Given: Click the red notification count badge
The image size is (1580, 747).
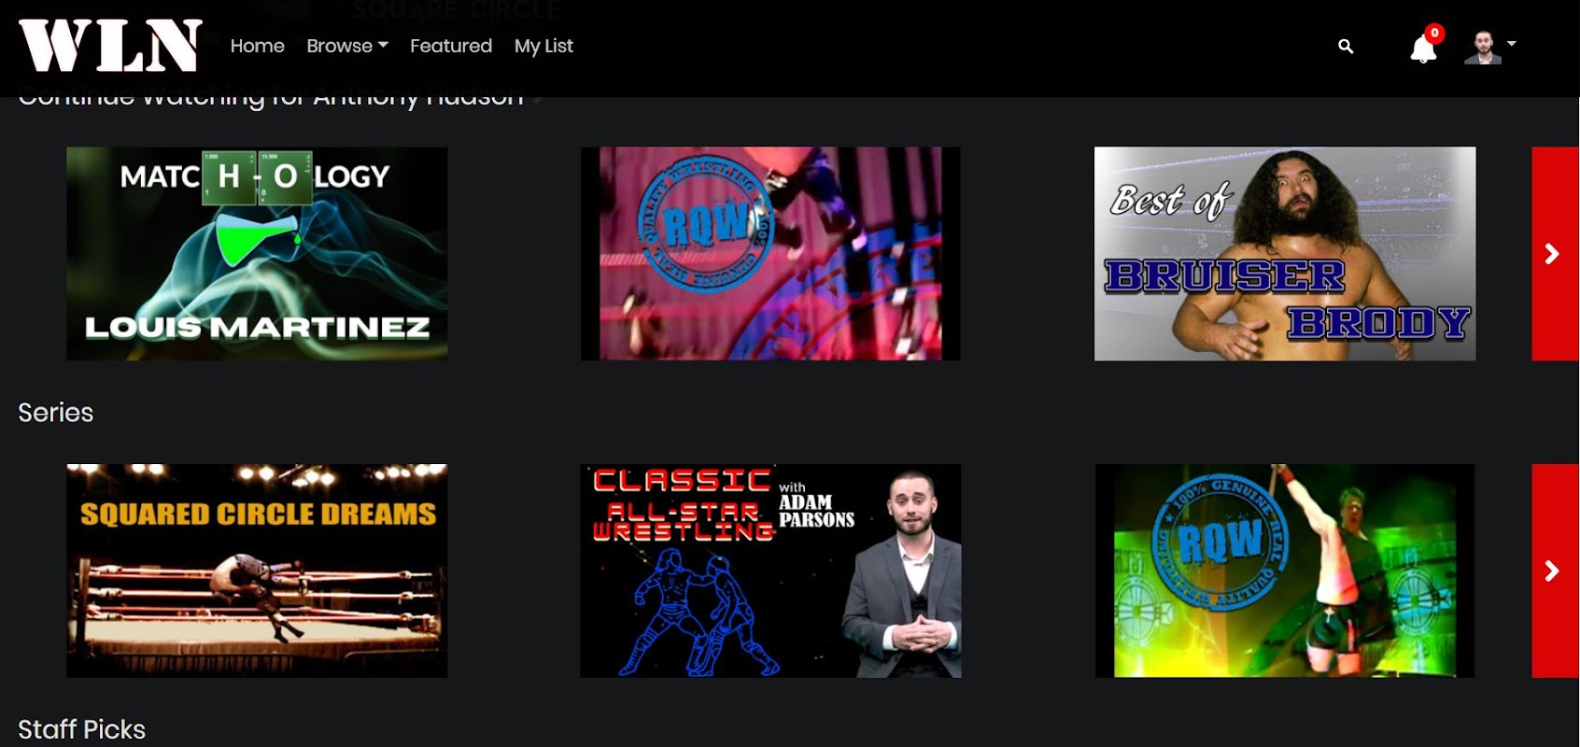Looking at the screenshot, I should [x=1435, y=33].
